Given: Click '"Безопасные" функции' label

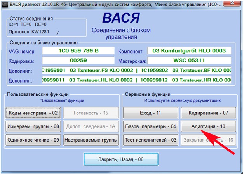Looking at the screenshot, I should [x=62, y=100].
